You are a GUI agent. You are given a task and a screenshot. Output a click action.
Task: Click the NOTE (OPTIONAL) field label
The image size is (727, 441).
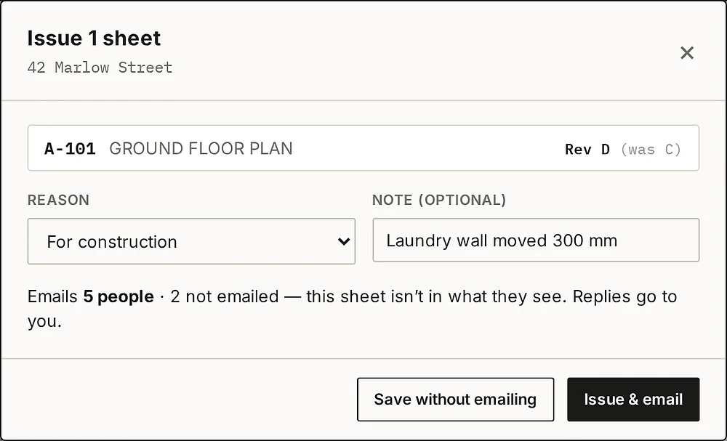pyautogui.click(x=439, y=200)
